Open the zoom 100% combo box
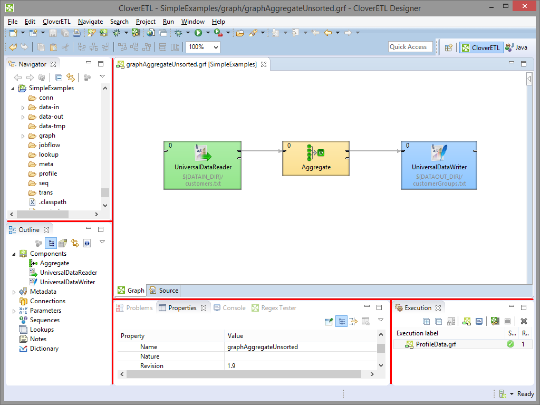Viewport: 540px width, 405px height. (203, 47)
